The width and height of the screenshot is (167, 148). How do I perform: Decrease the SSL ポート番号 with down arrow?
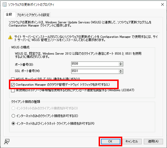coord(121,72)
